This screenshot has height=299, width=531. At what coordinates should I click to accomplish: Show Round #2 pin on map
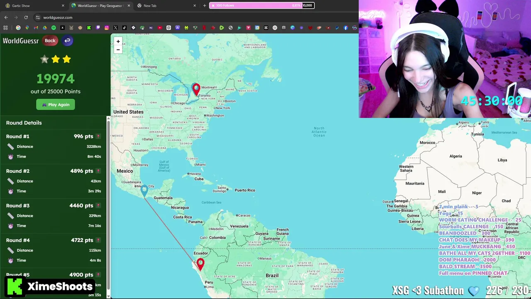(98, 171)
